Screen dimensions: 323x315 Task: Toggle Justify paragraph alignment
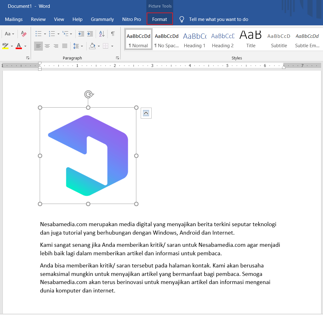click(65, 46)
